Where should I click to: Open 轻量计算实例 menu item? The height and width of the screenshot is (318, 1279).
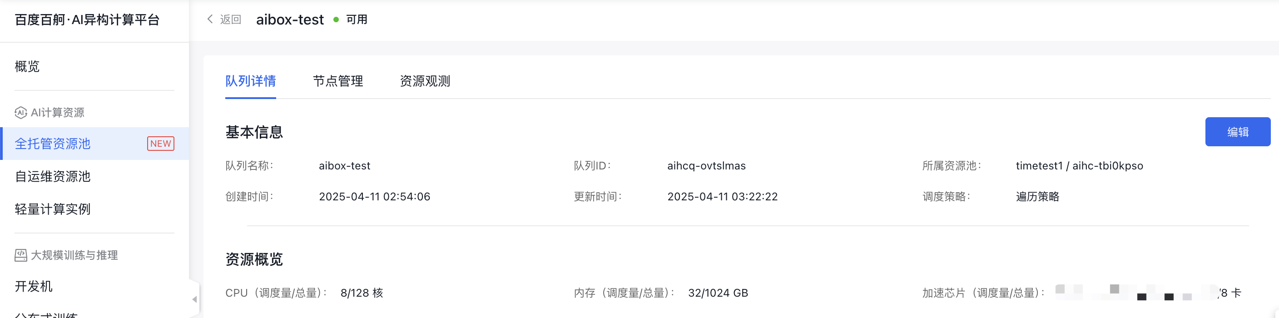point(53,209)
